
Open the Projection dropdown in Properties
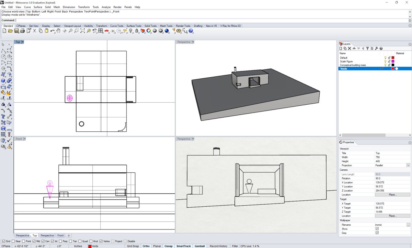coord(408,166)
